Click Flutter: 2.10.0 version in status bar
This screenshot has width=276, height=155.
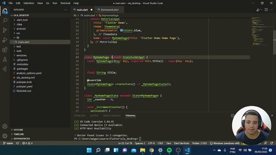199,143
